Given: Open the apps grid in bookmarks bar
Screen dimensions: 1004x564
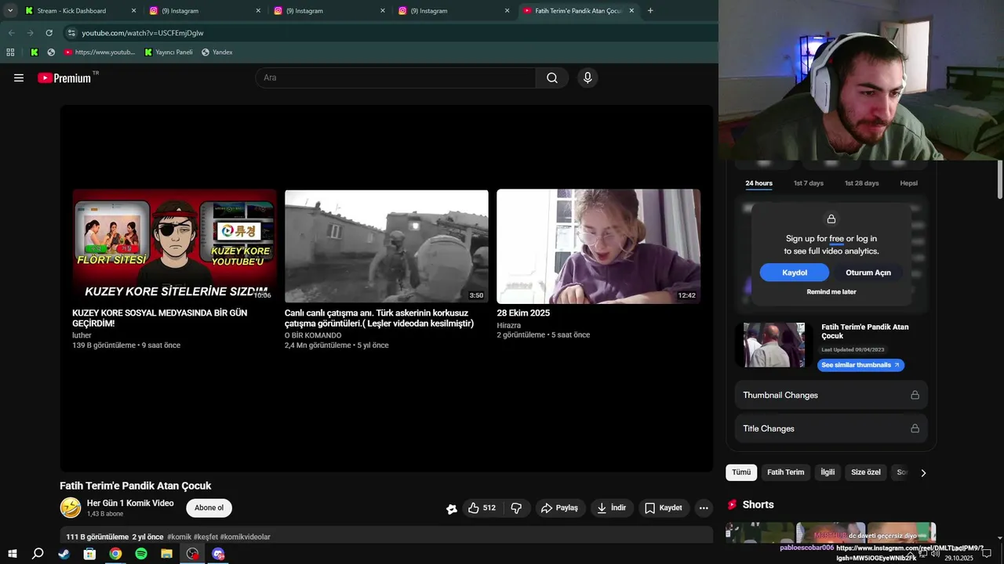Looking at the screenshot, I should point(10,52).
